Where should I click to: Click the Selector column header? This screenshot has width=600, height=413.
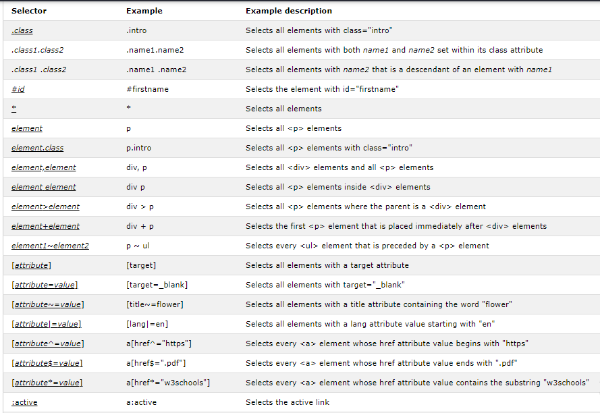29,11
